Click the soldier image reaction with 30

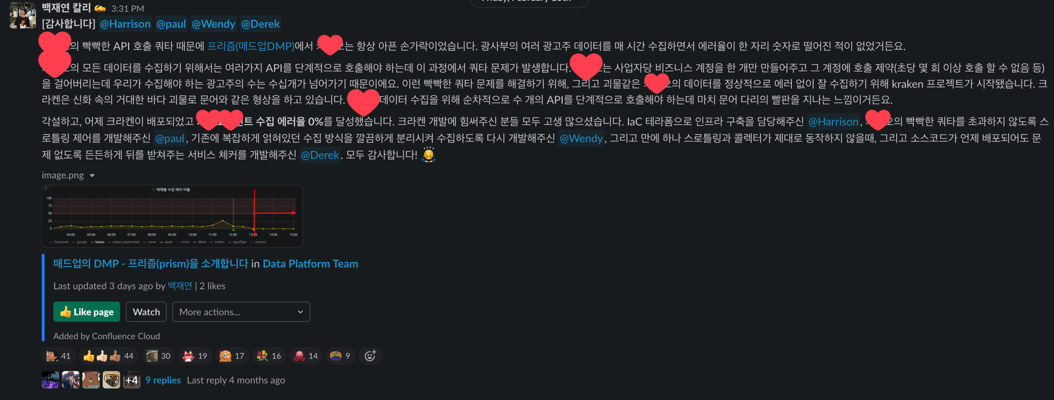(x=158, y=356)
